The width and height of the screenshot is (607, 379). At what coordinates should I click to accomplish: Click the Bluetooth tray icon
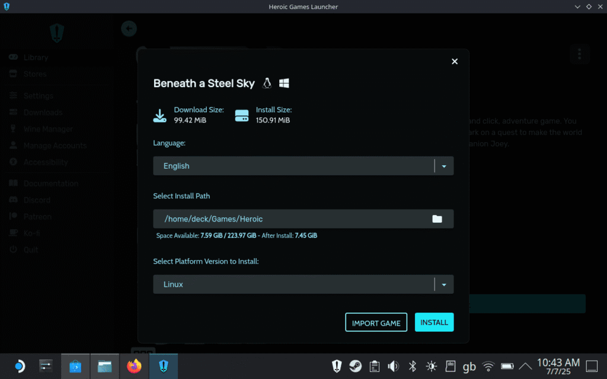tap(413, 367)
